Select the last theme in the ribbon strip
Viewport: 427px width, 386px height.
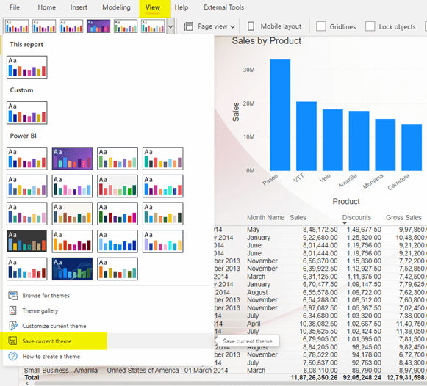click(153, 26)
